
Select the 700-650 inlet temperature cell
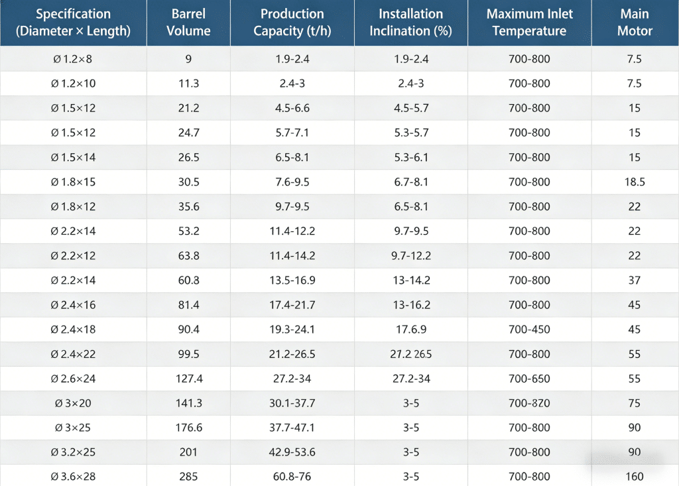point(529,379)
